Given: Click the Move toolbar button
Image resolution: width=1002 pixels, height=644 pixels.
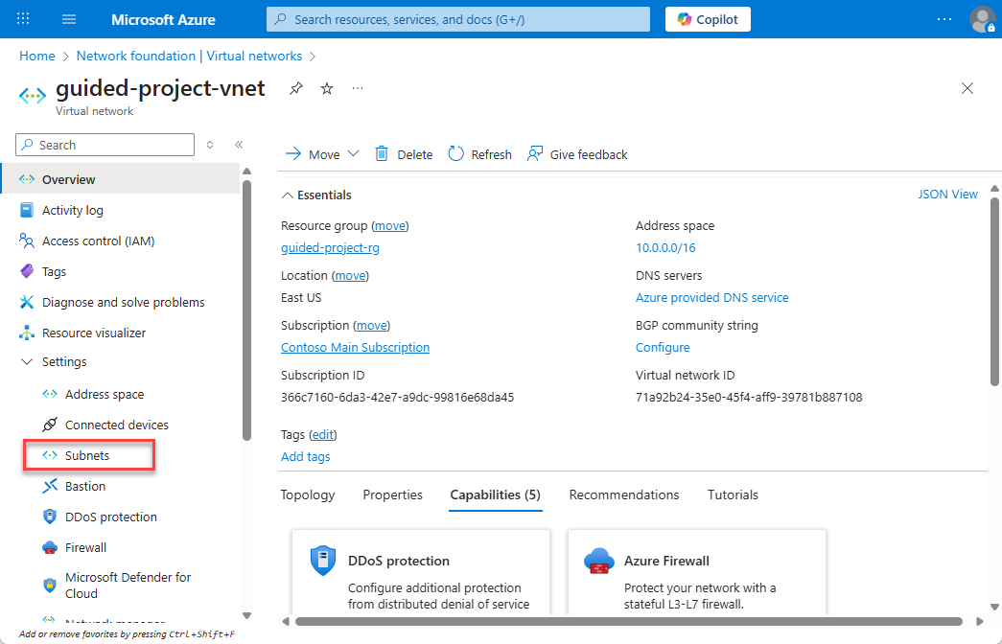Looking at the screenshot, I should (313, 154).
